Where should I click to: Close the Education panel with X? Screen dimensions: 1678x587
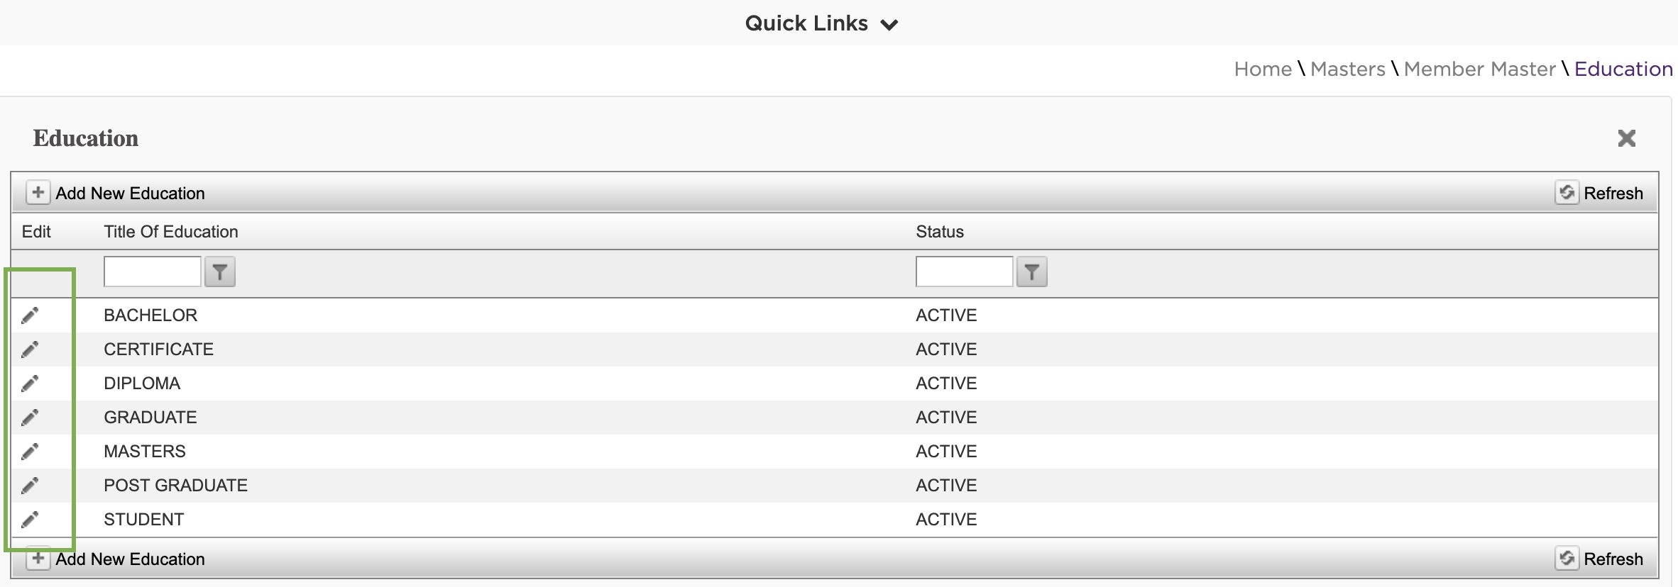point(1627,138)
